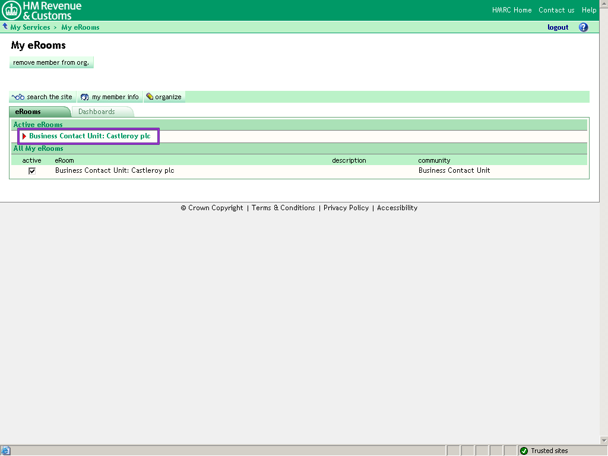This screenshot has height=456, width=608.
Task: Click the binoculars search the site icon
Action: pyautogui.click(x=18, y=97)
